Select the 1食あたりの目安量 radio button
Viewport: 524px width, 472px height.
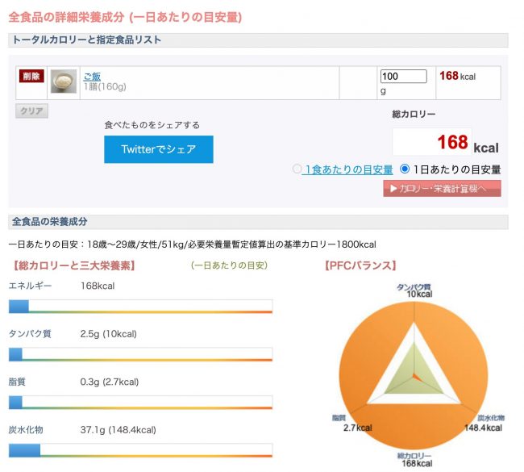tap(297, 169)
